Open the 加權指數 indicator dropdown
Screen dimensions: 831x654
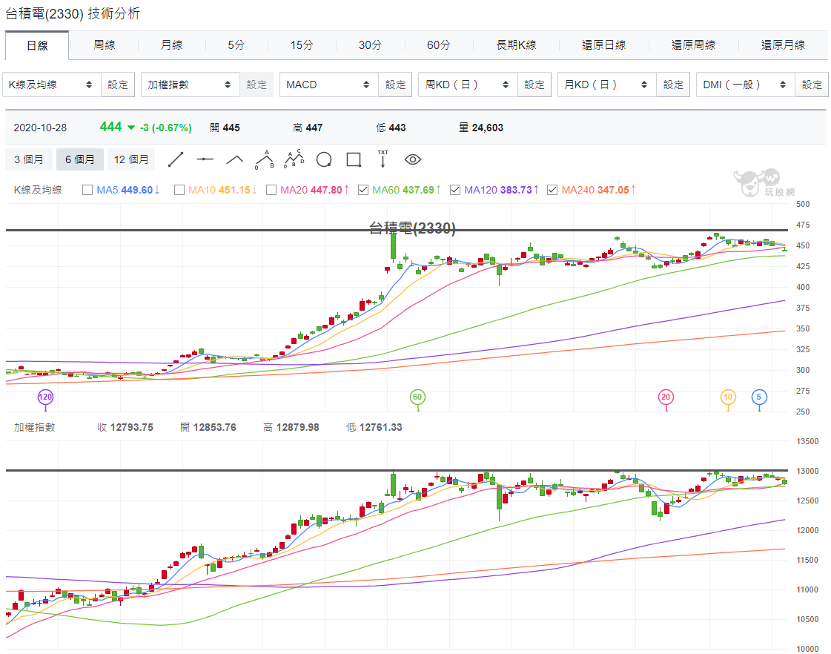point(191,85)
